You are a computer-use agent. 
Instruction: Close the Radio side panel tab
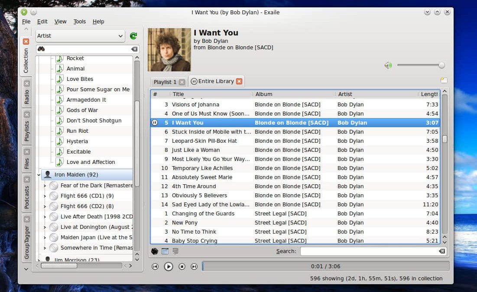(x=27, y=83)
